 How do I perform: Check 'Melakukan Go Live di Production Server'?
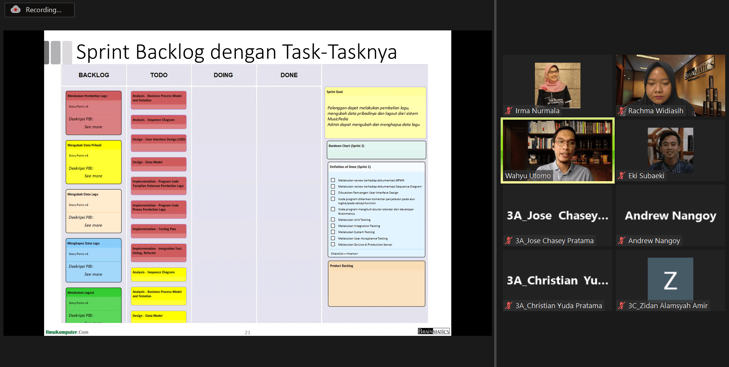[x=333, y=245]
